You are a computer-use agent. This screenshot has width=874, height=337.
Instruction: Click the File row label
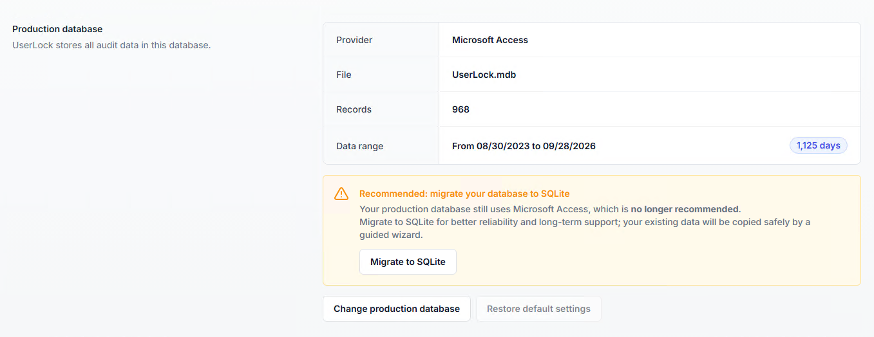(344, 75)
